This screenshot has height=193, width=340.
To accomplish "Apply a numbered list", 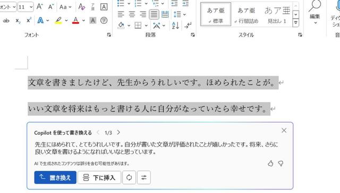I will pos(138,3).
